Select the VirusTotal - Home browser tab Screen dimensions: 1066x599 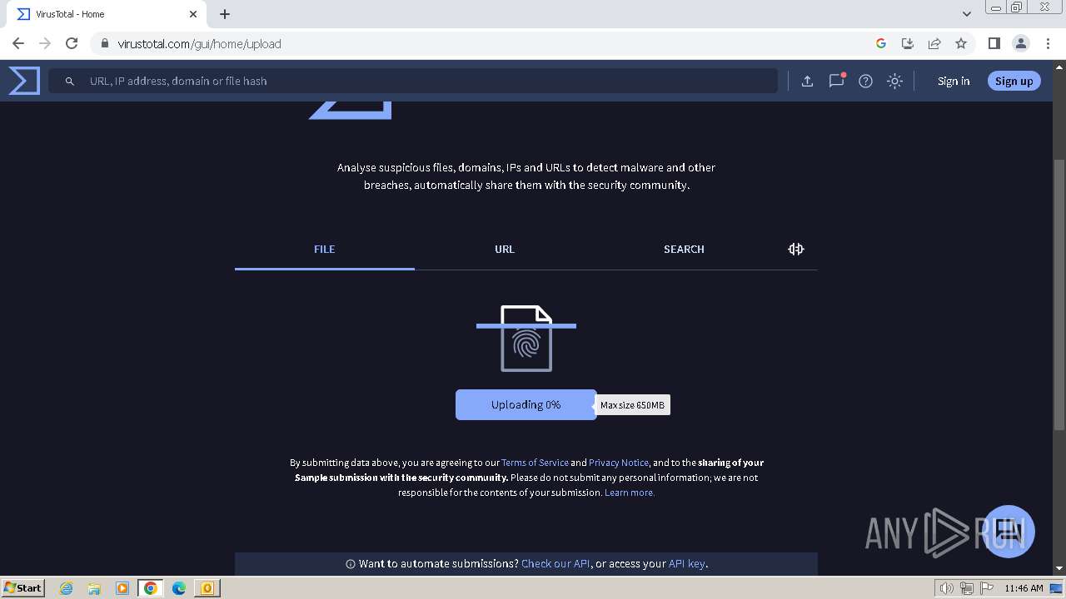107,14
